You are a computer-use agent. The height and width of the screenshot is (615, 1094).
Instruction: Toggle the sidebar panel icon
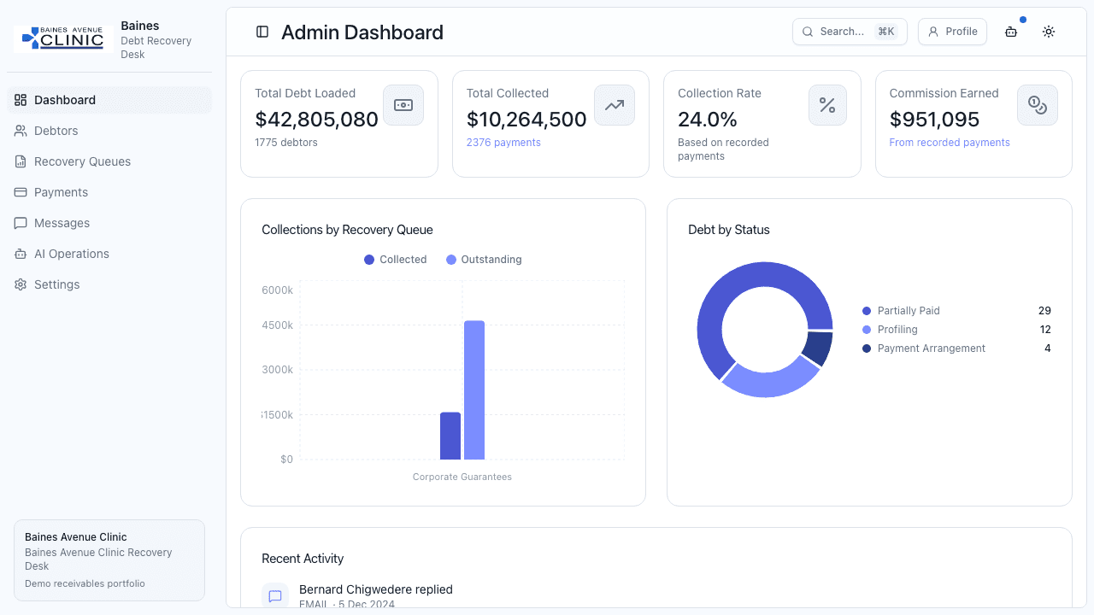coord(262,32)
